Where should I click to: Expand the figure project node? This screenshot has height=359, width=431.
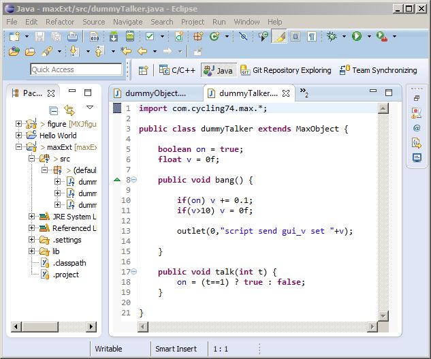tap(19, 124)
